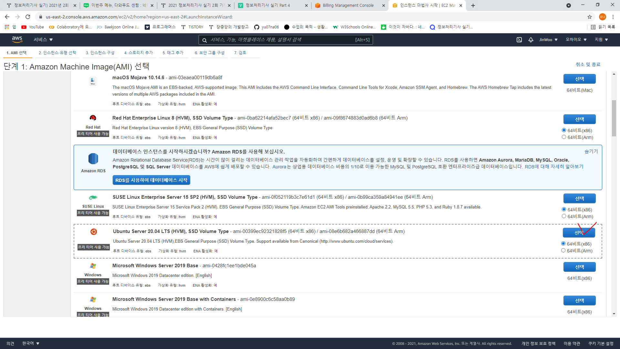Image resolution: width=620 pixels, height=349 pixels.
Task: Go to step 7 검토
Action: tap(240, 53)
